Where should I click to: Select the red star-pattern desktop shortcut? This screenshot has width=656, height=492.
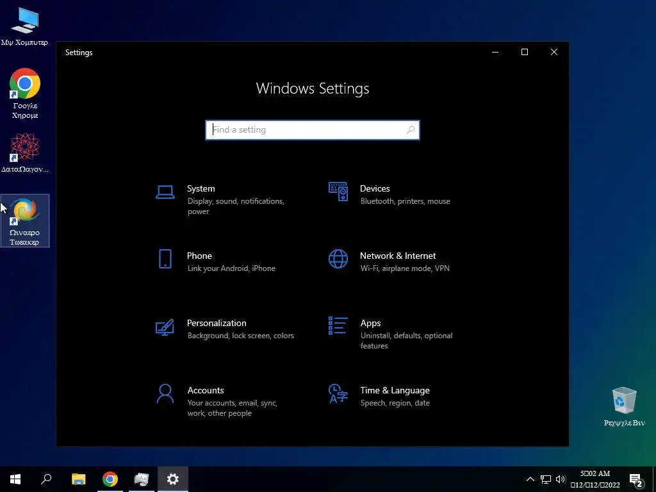coord(25,152)
